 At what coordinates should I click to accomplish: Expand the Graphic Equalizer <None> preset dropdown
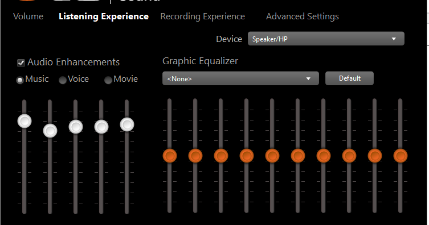click(x=240, y=78)
